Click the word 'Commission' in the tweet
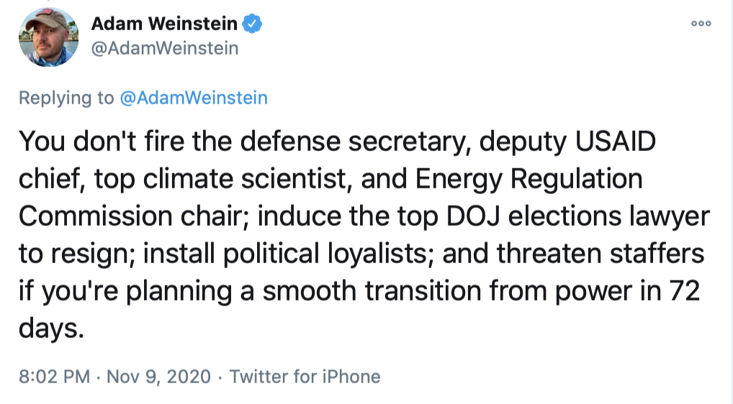733x404 pixels. tap(92, 217)
